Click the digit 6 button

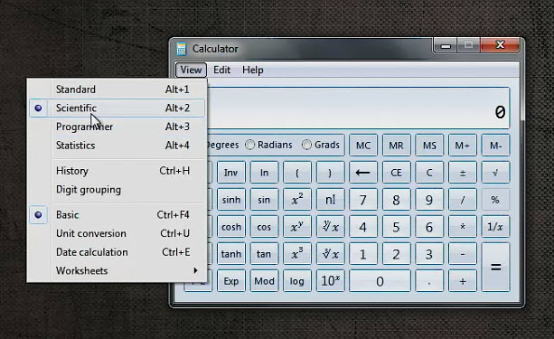(429, 227)
